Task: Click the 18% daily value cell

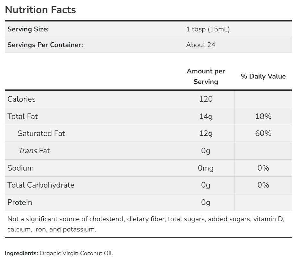Action: (x=263, y=116)
